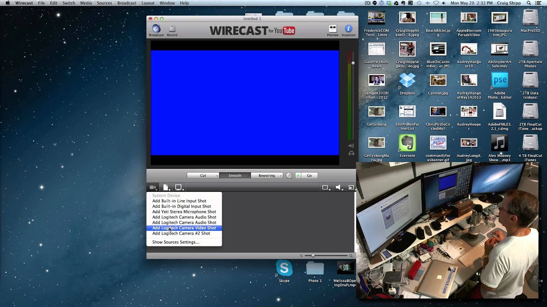The height and width of the screenshot is (307, 547).
Task: Open the Dropbox desktop icon
Action: (407, 80)
